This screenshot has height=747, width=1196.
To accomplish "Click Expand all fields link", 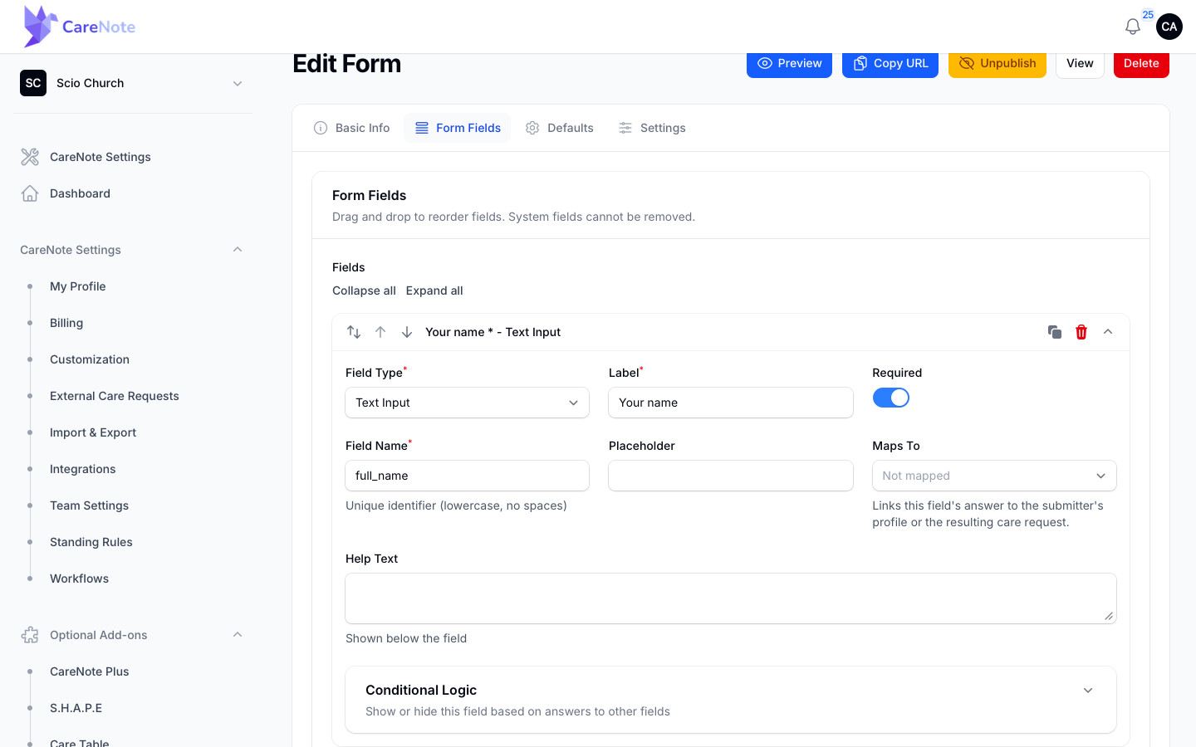I will (x=434, y=290).
